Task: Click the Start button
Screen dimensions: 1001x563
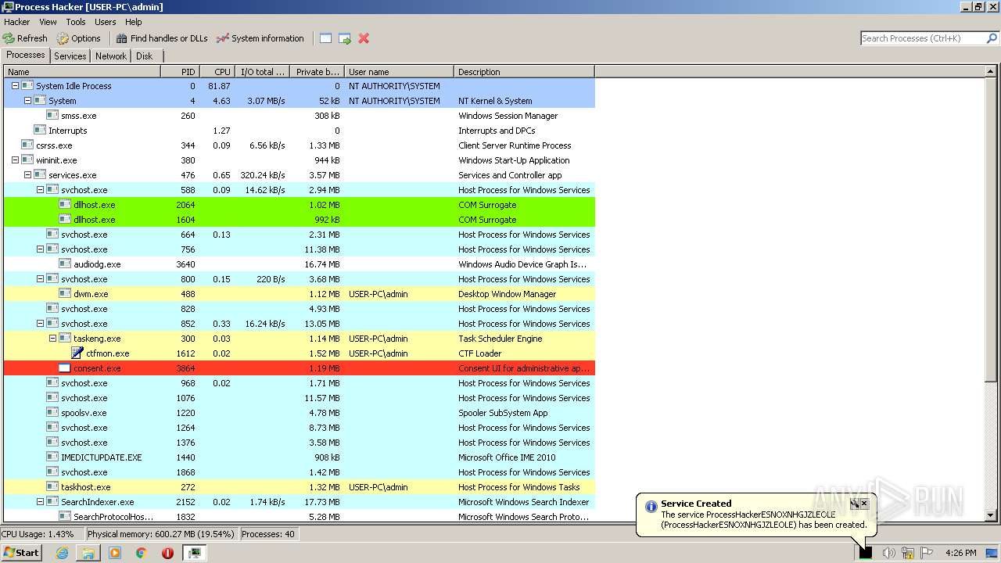Action: tap(22, 553)
